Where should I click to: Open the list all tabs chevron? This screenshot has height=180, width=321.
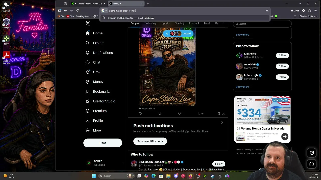pos(286,4)
